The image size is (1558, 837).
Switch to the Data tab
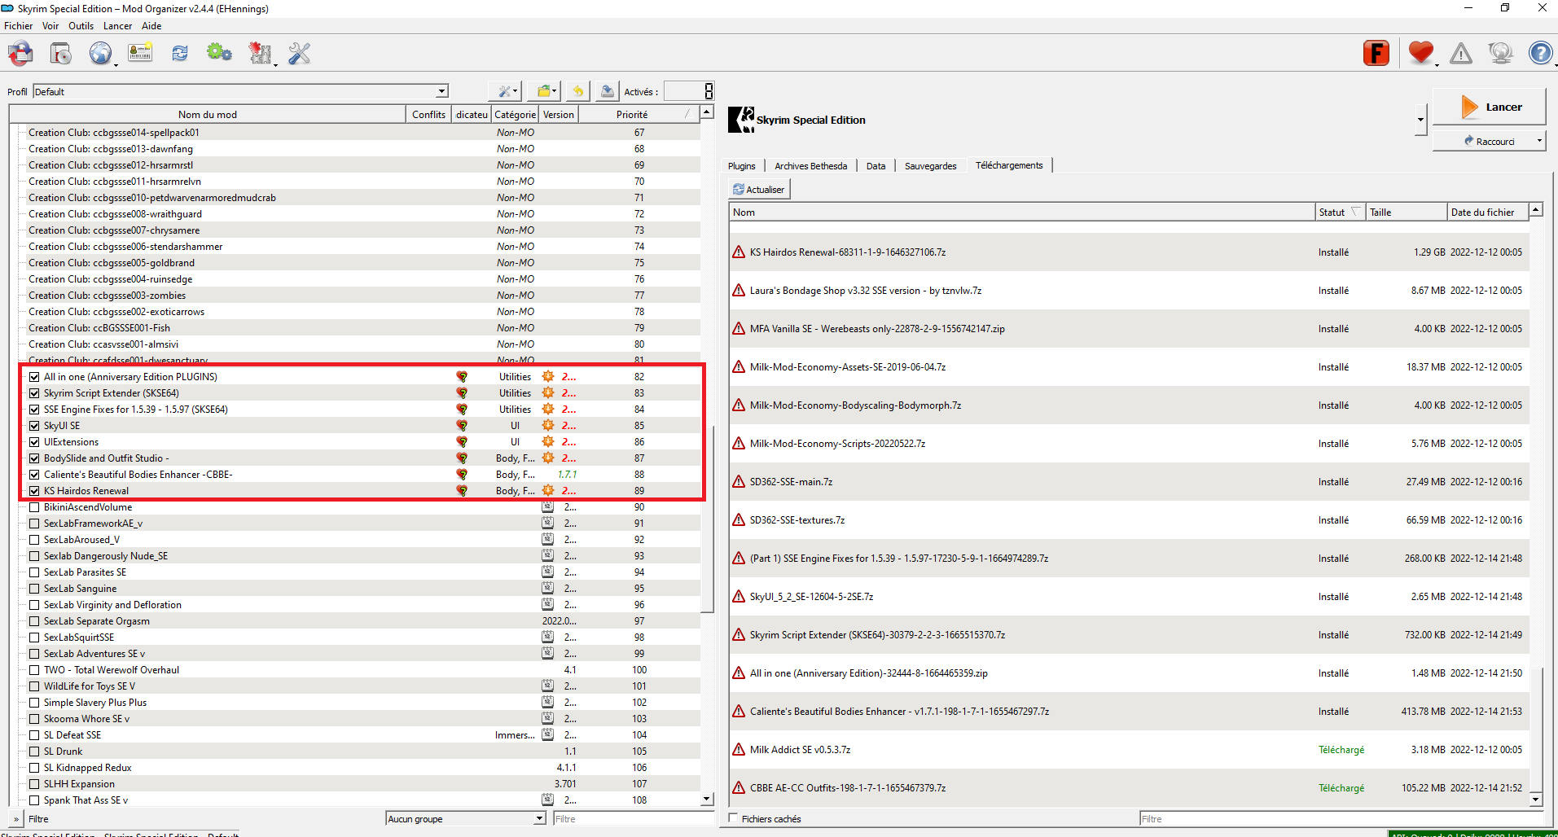[876, 166]
